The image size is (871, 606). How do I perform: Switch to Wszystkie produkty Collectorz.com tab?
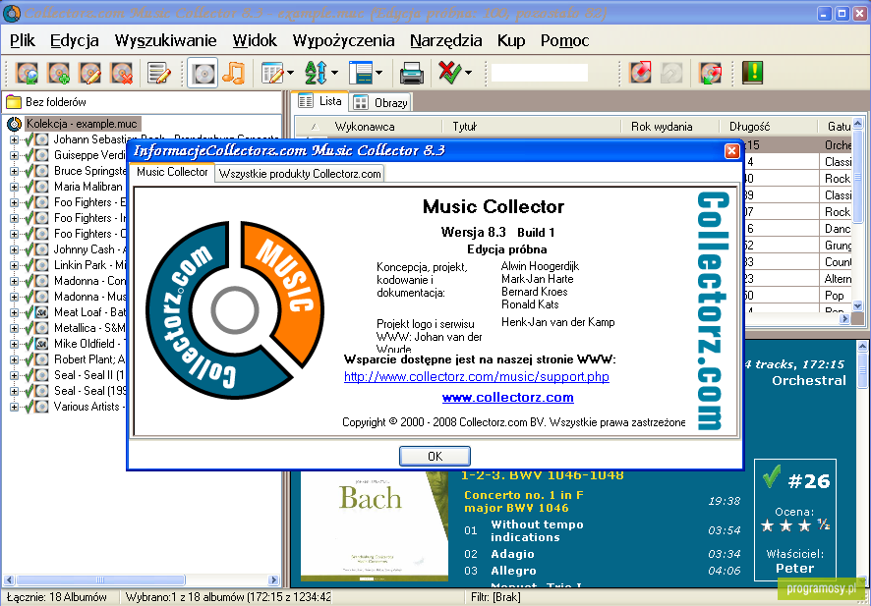[300, 174]
